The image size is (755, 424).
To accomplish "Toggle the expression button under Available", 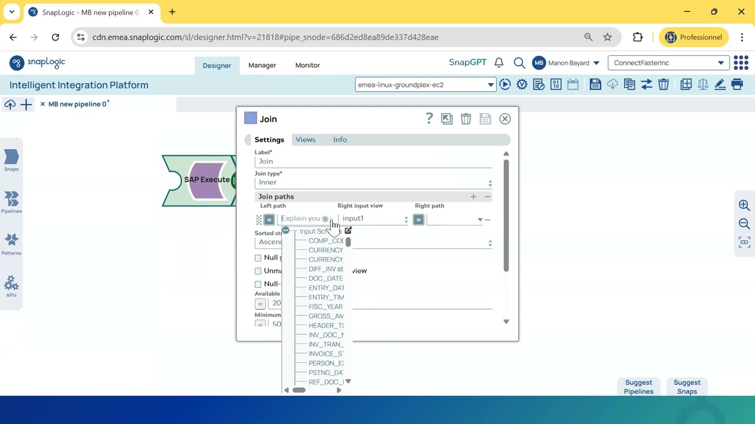I will click(260, 304).
